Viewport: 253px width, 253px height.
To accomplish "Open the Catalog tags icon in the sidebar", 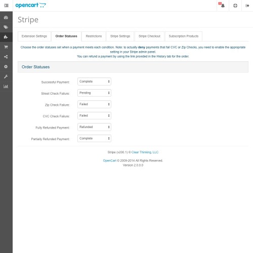I will (6, 27).
